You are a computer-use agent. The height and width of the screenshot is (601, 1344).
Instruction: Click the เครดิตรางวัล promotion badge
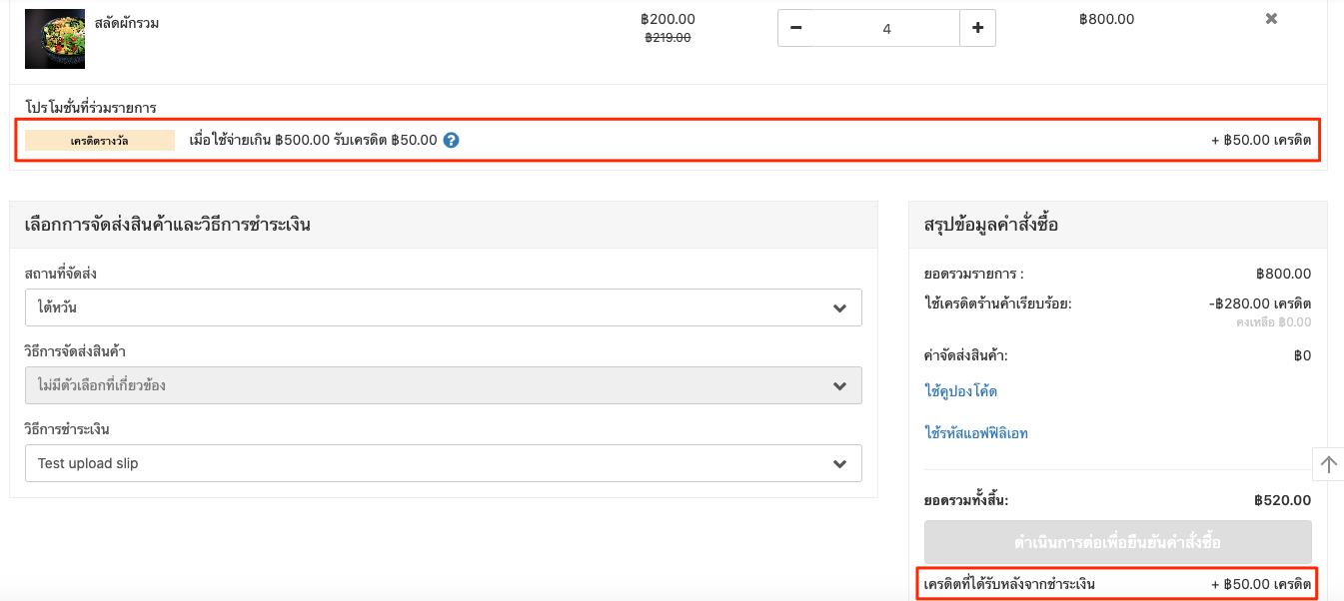(100, 141)
